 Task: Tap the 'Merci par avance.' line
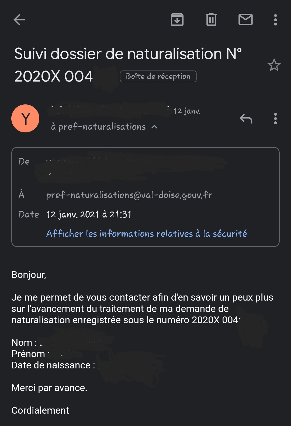[49, 388]
